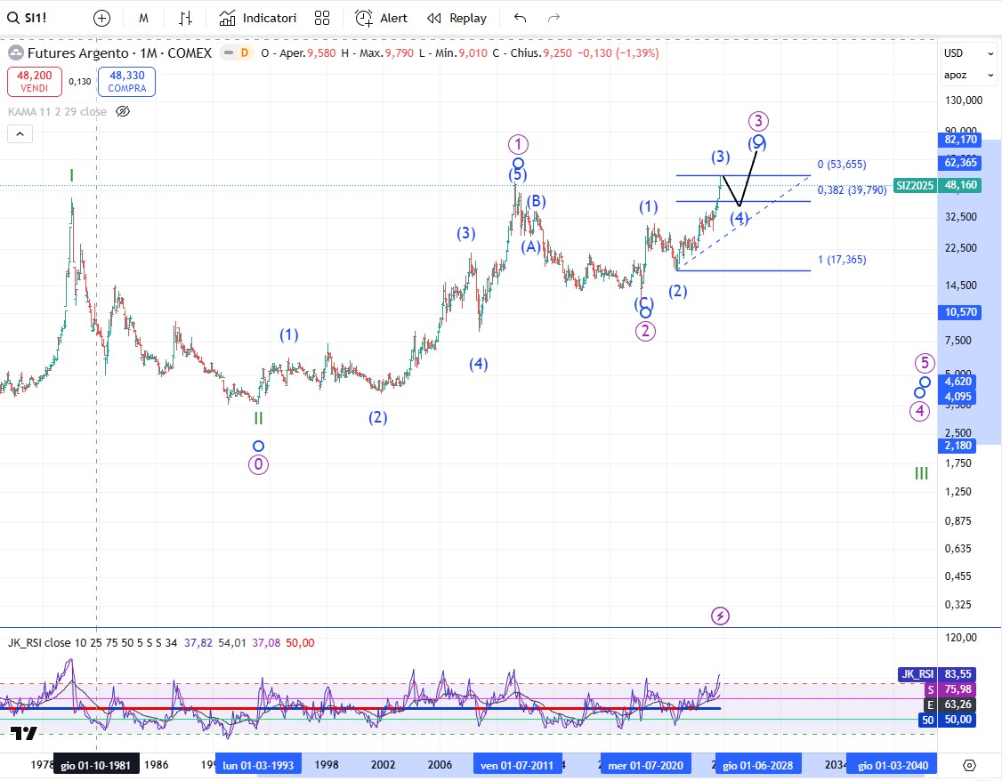Click date marker gio 01-10-1981

[96, 765]
